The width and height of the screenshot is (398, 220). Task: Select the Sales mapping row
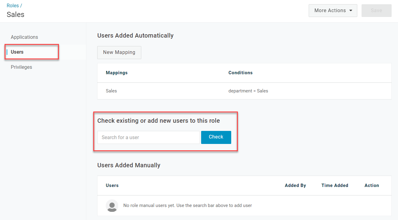coord(244,91)
